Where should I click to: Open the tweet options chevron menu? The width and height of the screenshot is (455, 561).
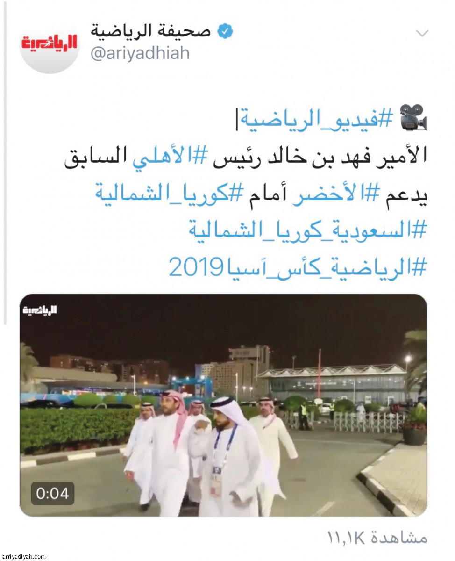point(422,33)
